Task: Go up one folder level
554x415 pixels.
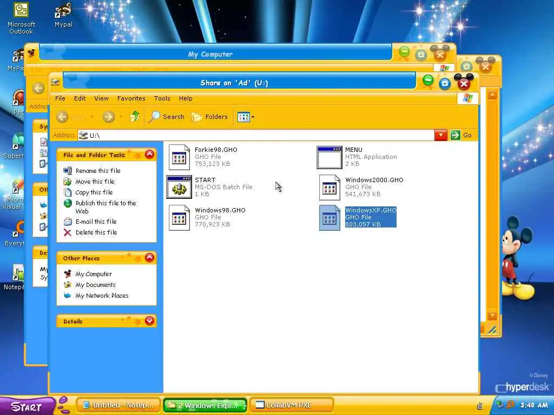Action: (x=134, y=117)
